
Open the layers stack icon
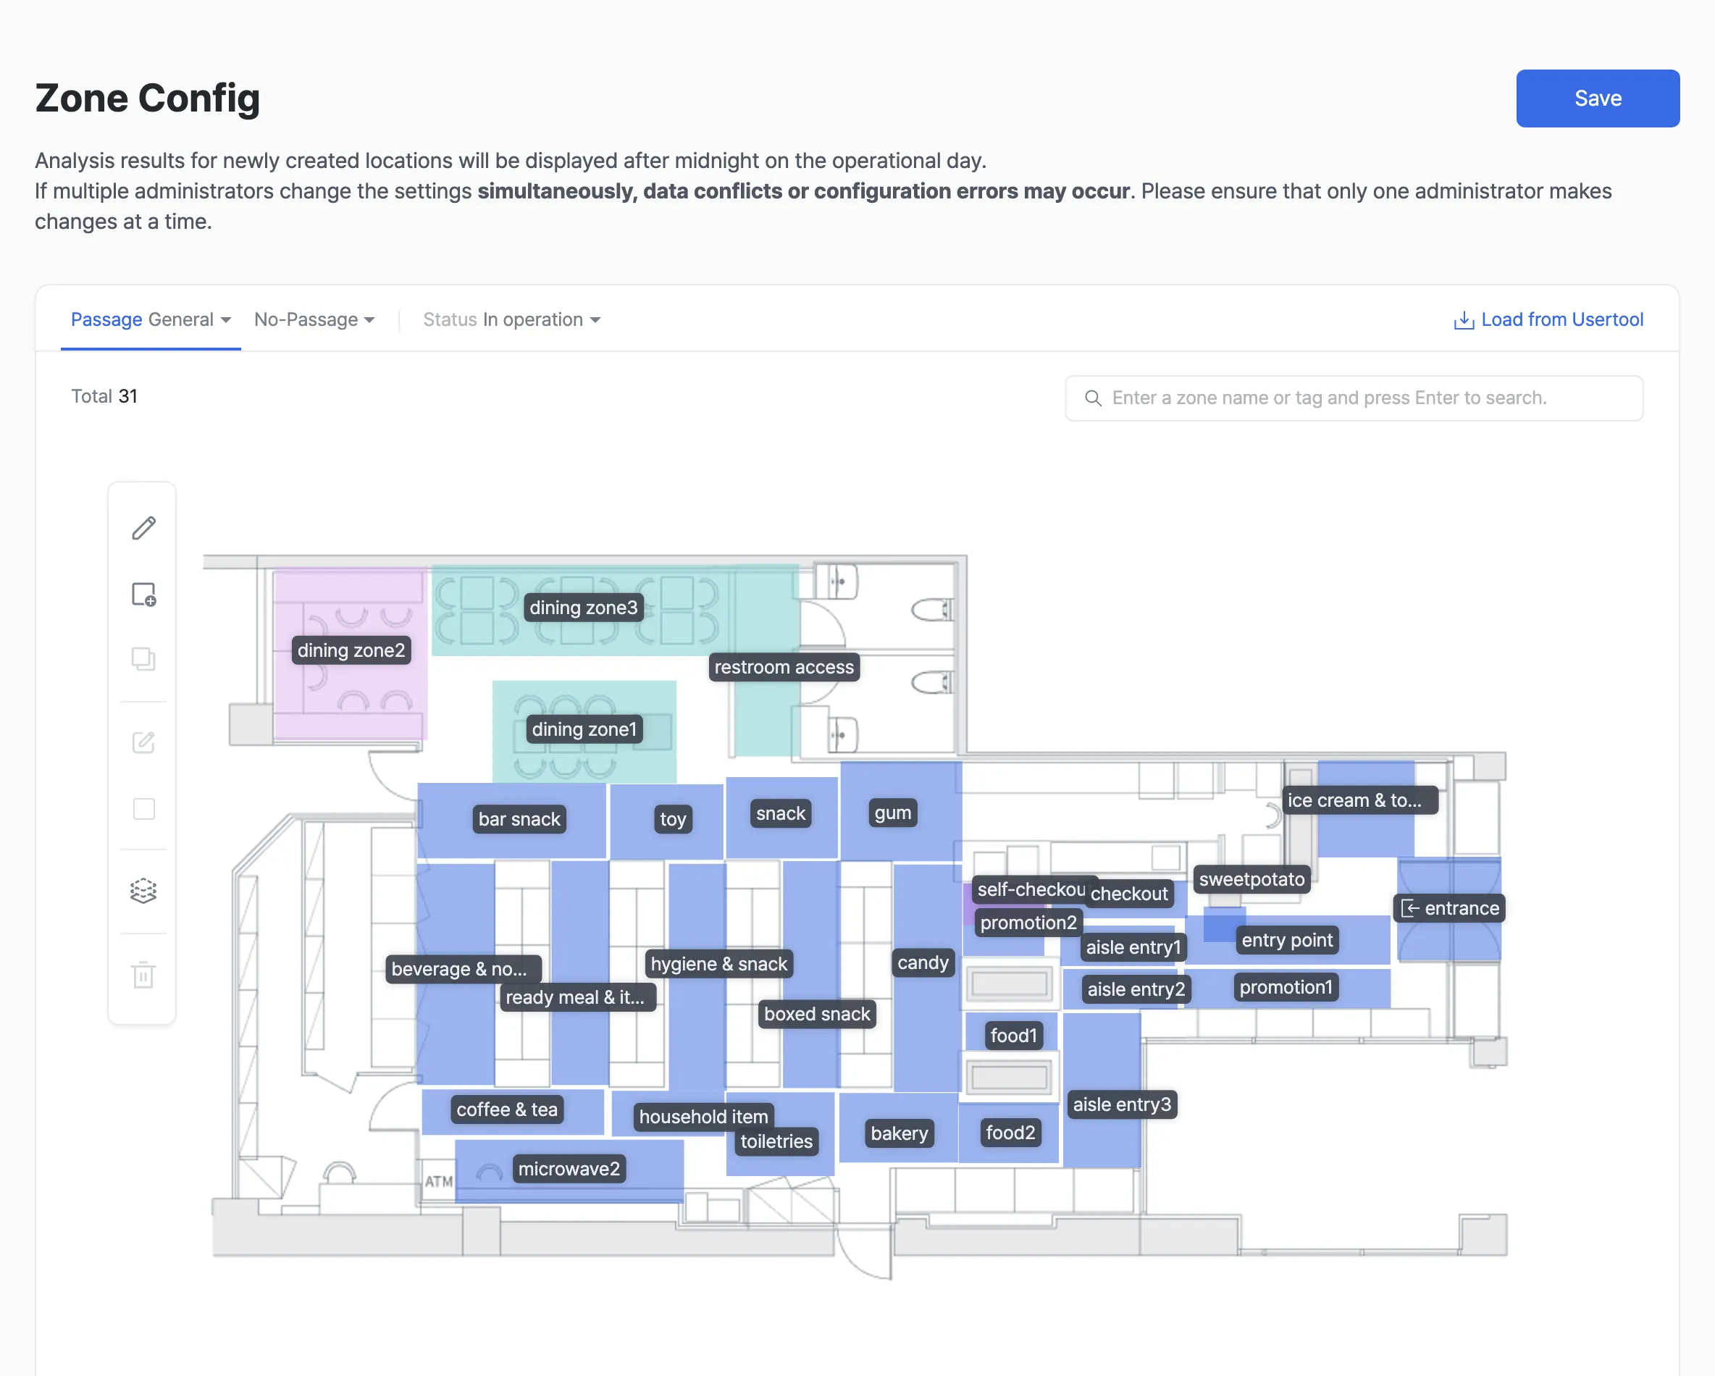143,891
